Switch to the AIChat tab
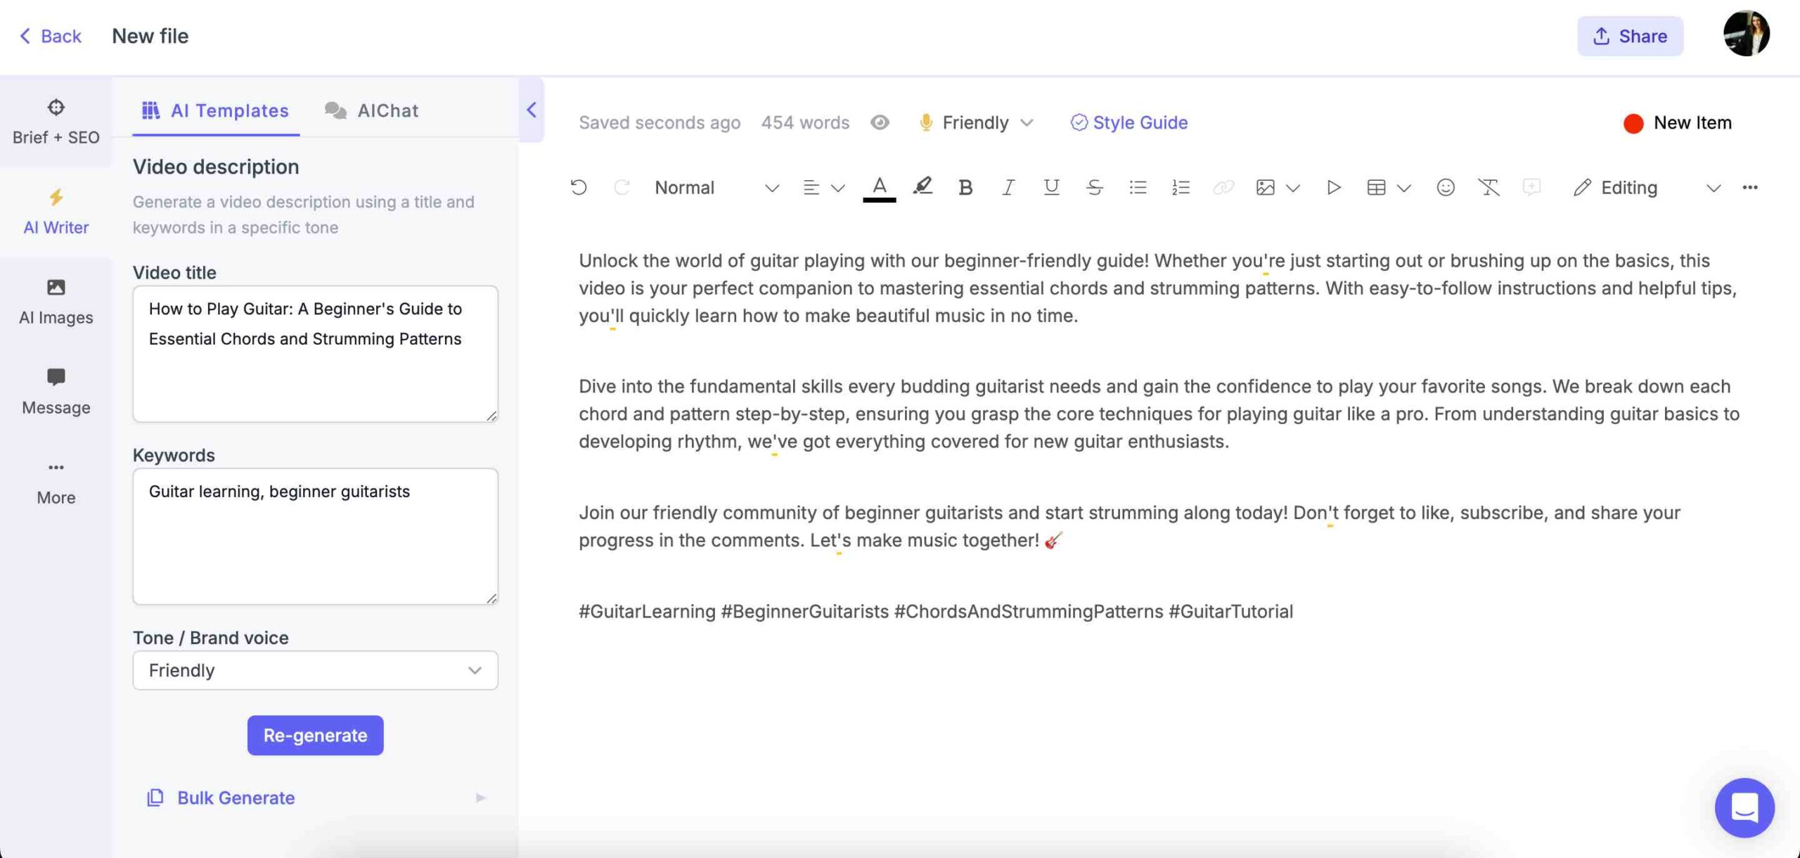Viewport: 1800px width, 858px height. [x=387, y=110]
